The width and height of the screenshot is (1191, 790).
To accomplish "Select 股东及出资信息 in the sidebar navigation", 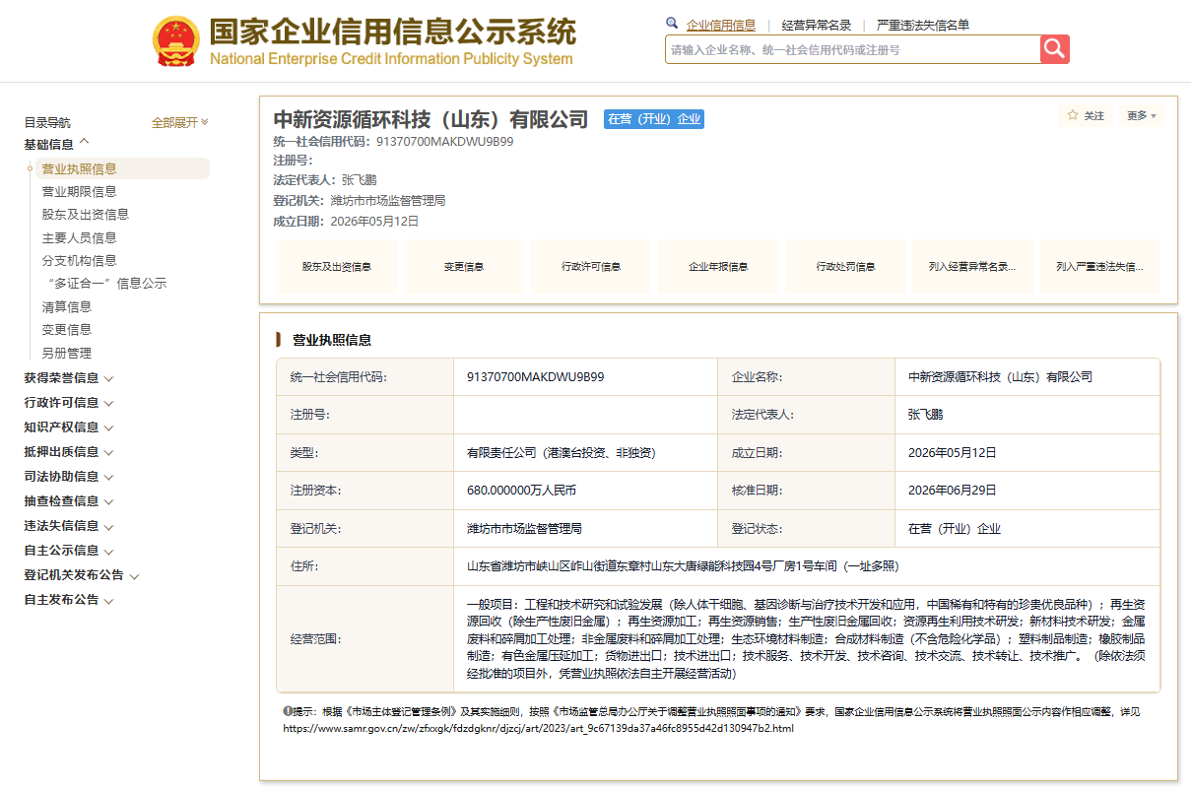I will (85, 214).
